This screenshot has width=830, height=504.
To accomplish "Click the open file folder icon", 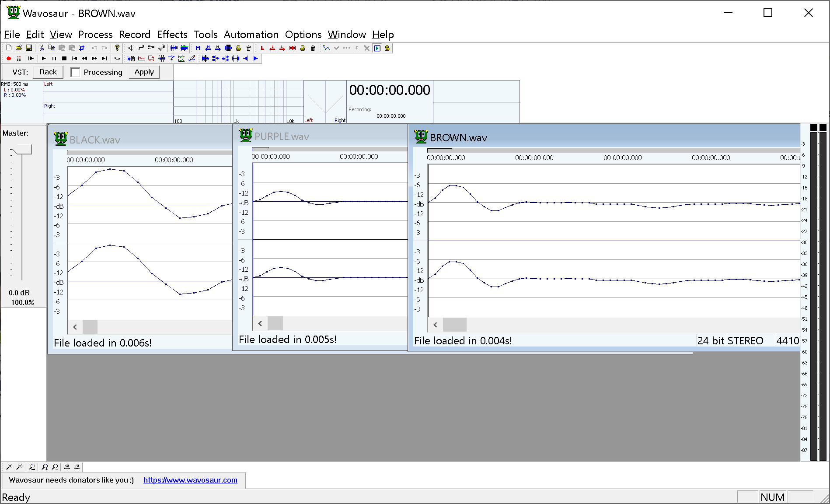I will coord(19,48).
